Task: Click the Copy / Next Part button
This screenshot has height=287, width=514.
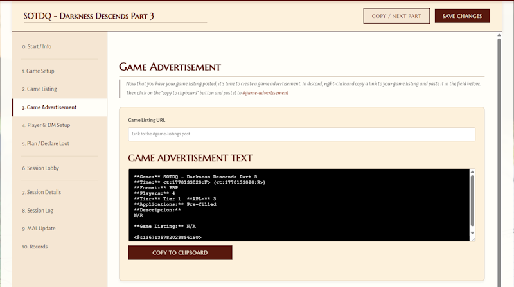Action: coord(396,16)
